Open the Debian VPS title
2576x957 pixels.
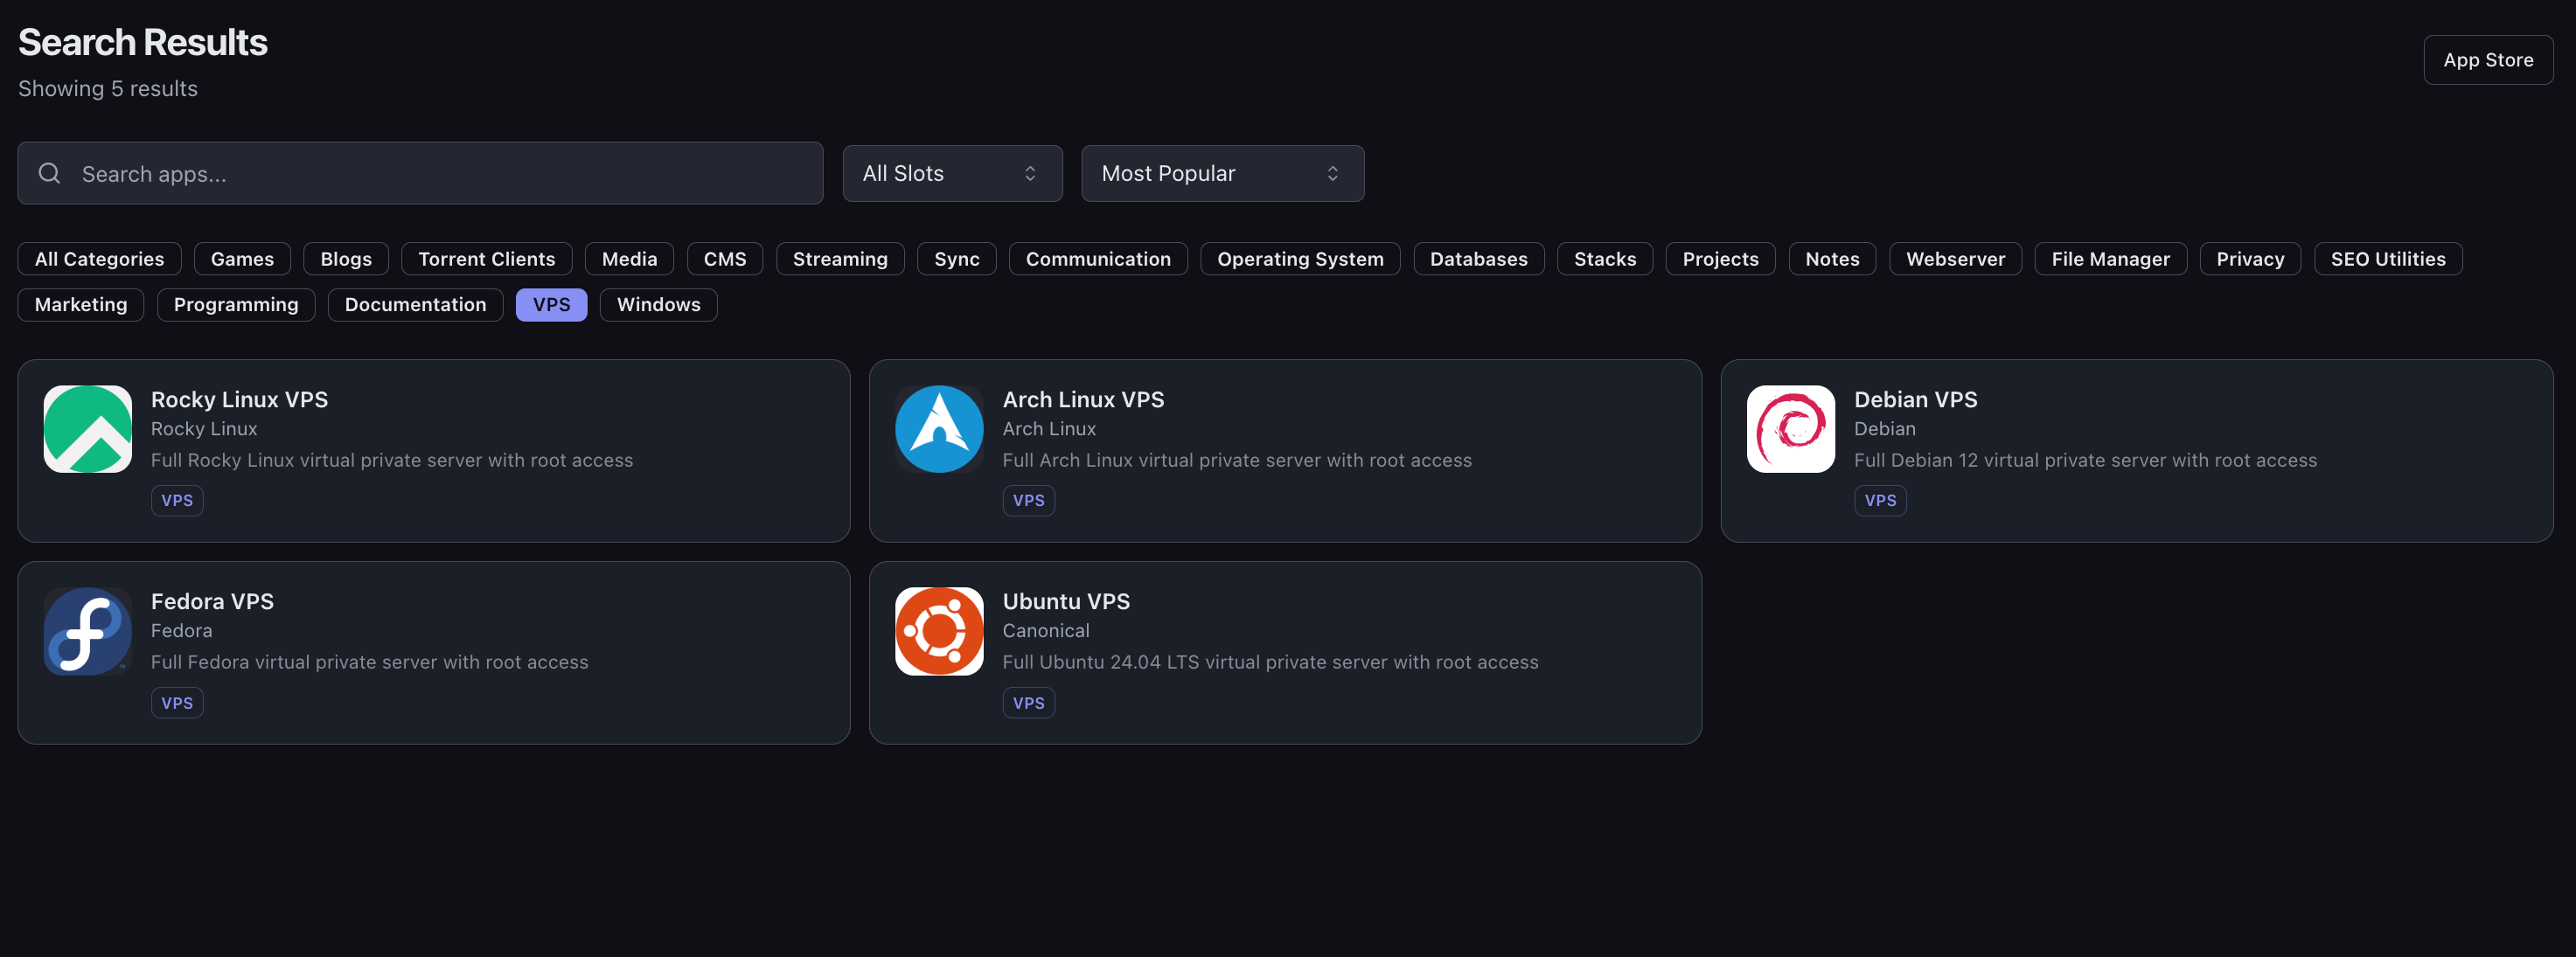[x=1915, y=399]
